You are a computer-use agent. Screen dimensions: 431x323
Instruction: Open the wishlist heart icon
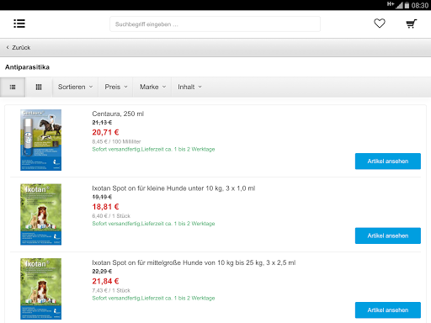[x=380, y=24]
